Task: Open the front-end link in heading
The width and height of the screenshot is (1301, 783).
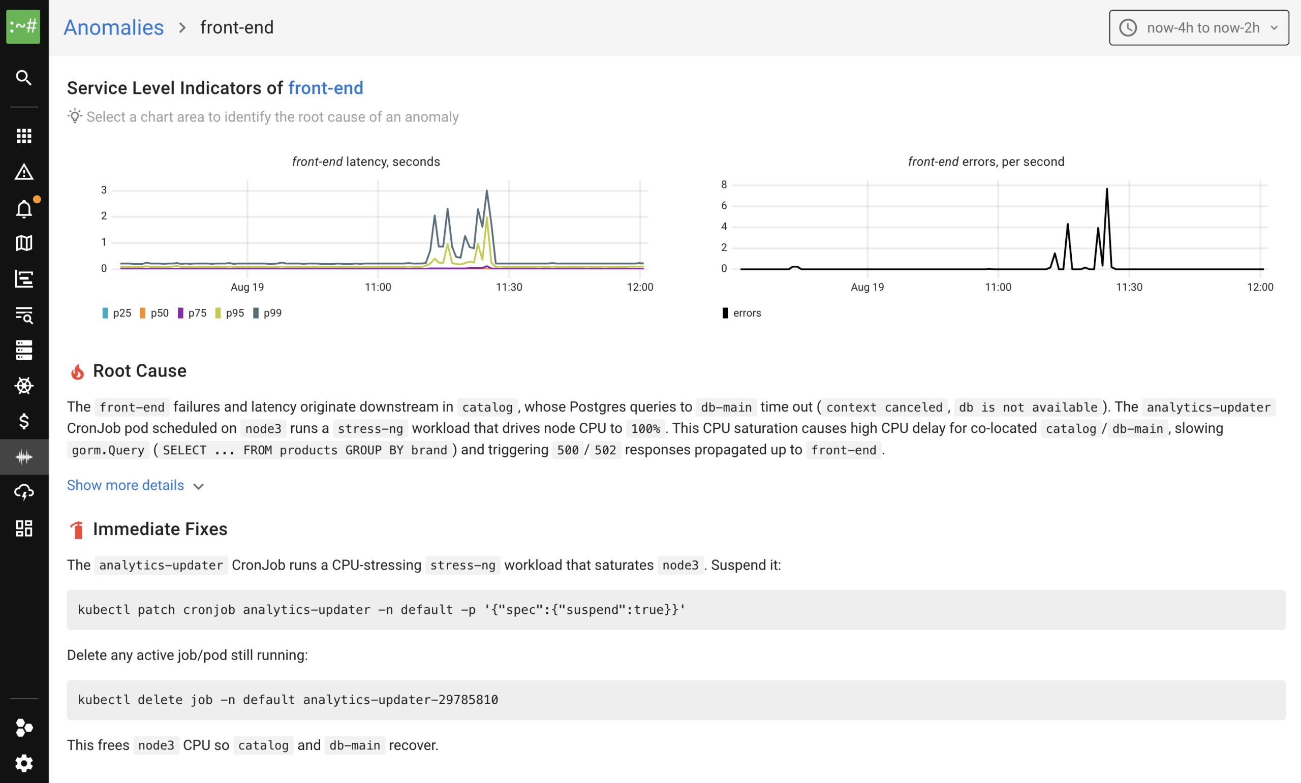Action: 326,87
